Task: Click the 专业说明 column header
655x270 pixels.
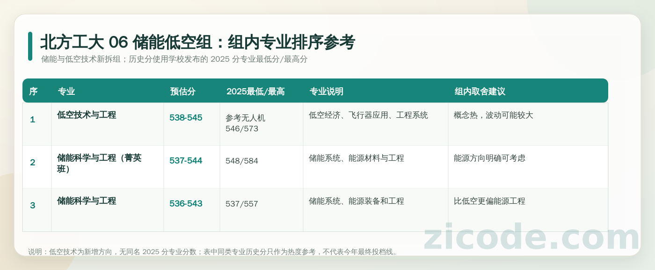Action: click(x=327, y=92)
